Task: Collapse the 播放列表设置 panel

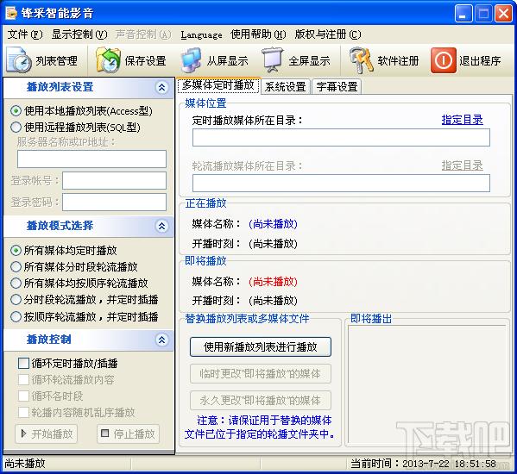Action: click(x=161, y=87)
